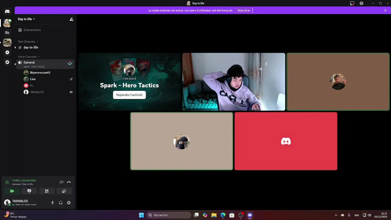Expand the Day in life server menu
This screenshot has height=220, width=391.
point(26,19)
